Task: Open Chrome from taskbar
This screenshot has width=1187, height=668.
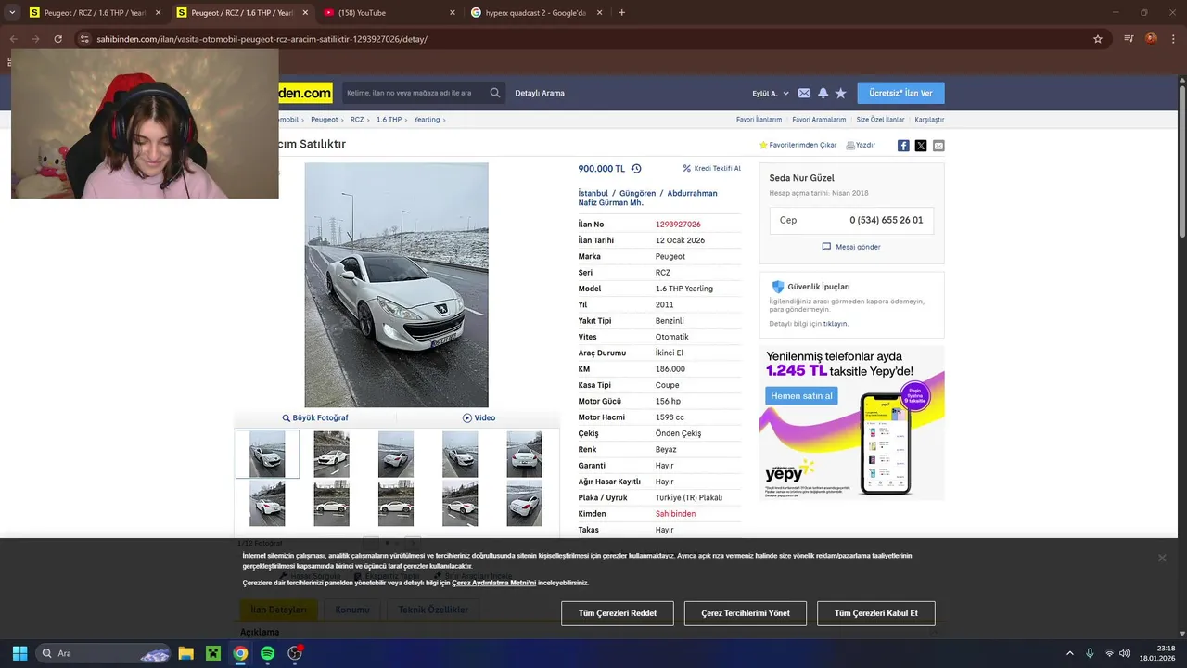Action: click(x=240, y=653)
